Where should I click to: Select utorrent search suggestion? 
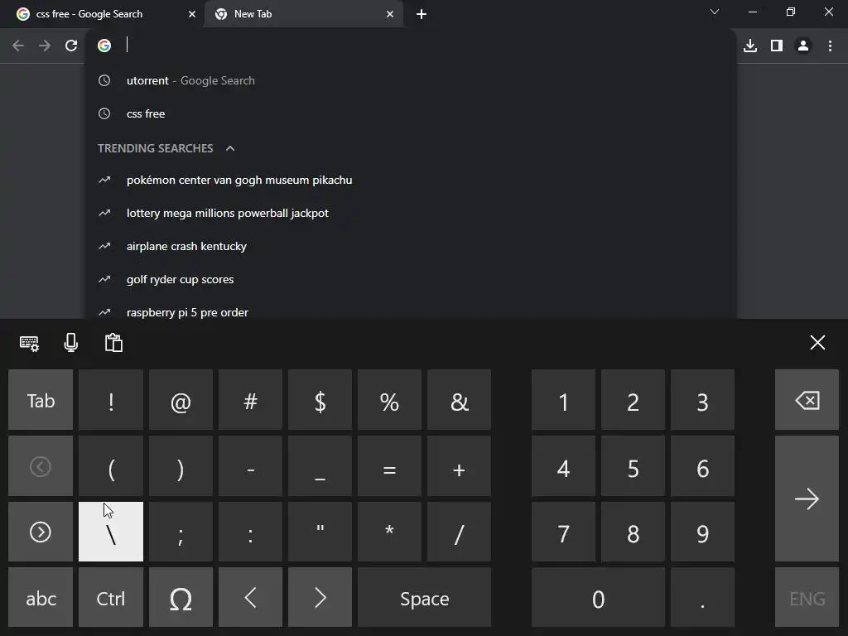tap(411, 80)
